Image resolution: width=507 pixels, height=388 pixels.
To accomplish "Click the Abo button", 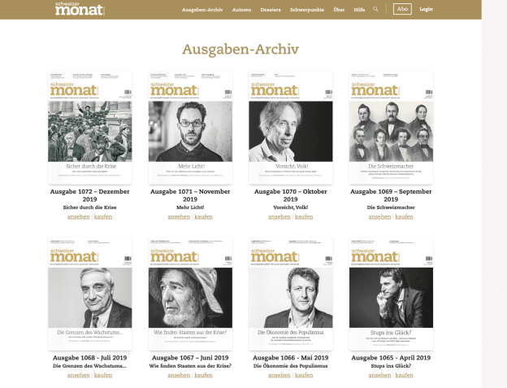I will tap(402, 9).
